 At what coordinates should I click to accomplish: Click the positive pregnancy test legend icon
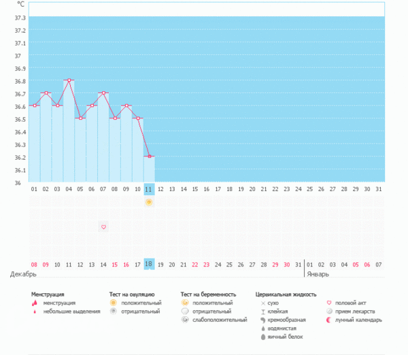(x=185, y=303)
